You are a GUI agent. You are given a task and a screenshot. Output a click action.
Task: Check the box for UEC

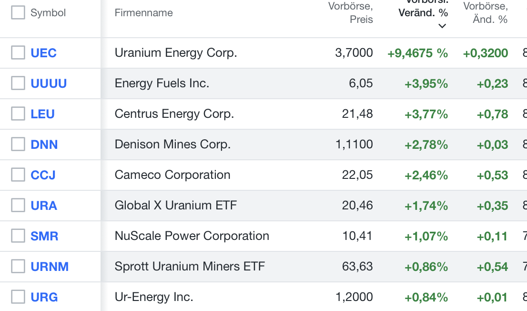tap(18, 52)
